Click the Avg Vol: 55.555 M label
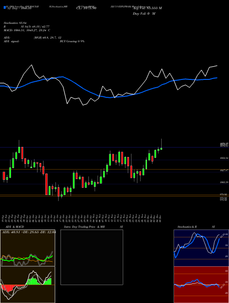 coord(147,8)
